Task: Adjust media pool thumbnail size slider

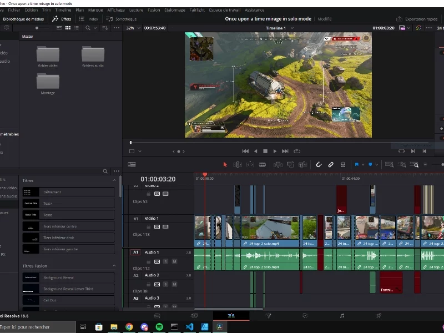Action: click(x=37, y=28)
